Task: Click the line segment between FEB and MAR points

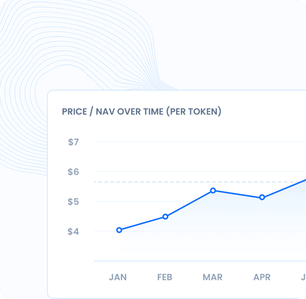Action: pyautogui.click(x=189, y=204)
